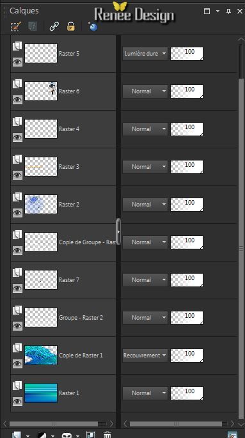The width and height of the screenshot is (245, 438).
Task: Open Recouvrement blend mode dropdown
Action: tap(145, 356)
